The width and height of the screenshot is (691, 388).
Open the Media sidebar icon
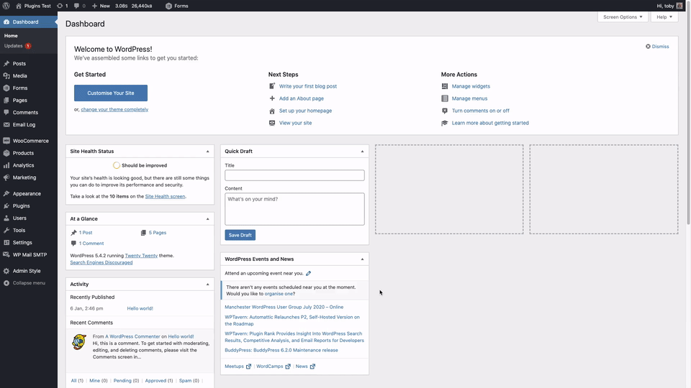[x=6, y=75]
